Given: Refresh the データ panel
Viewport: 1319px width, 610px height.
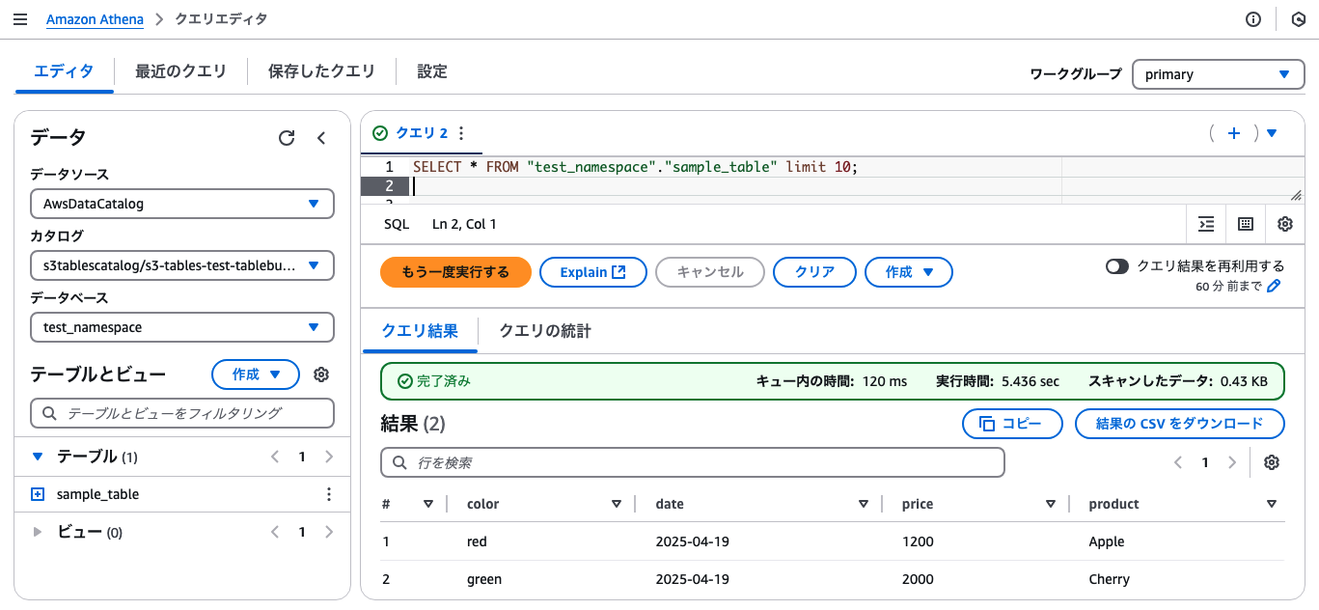Looking at the screenshot, I should point(287,138).
